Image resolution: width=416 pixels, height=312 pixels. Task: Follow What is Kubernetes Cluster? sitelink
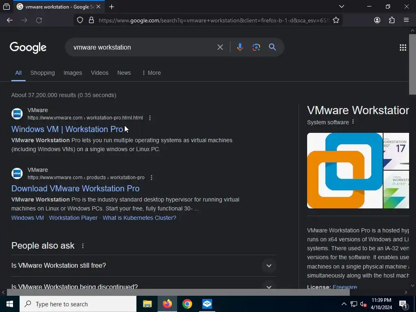pos(139,218)
